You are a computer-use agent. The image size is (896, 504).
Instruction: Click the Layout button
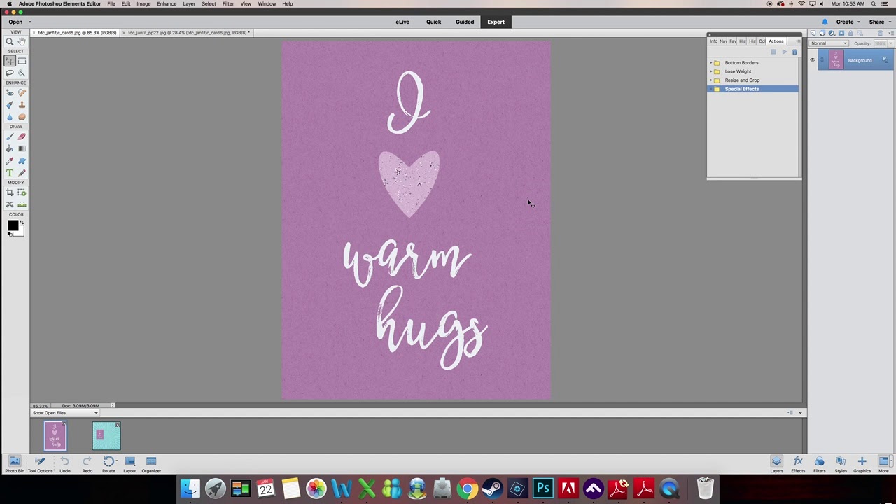(x=130, y=463)
